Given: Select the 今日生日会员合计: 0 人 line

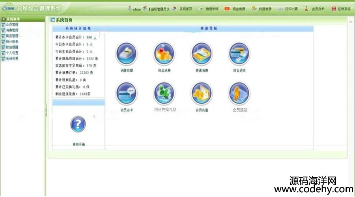Looking at the screenshot, I should pos(74,52).
